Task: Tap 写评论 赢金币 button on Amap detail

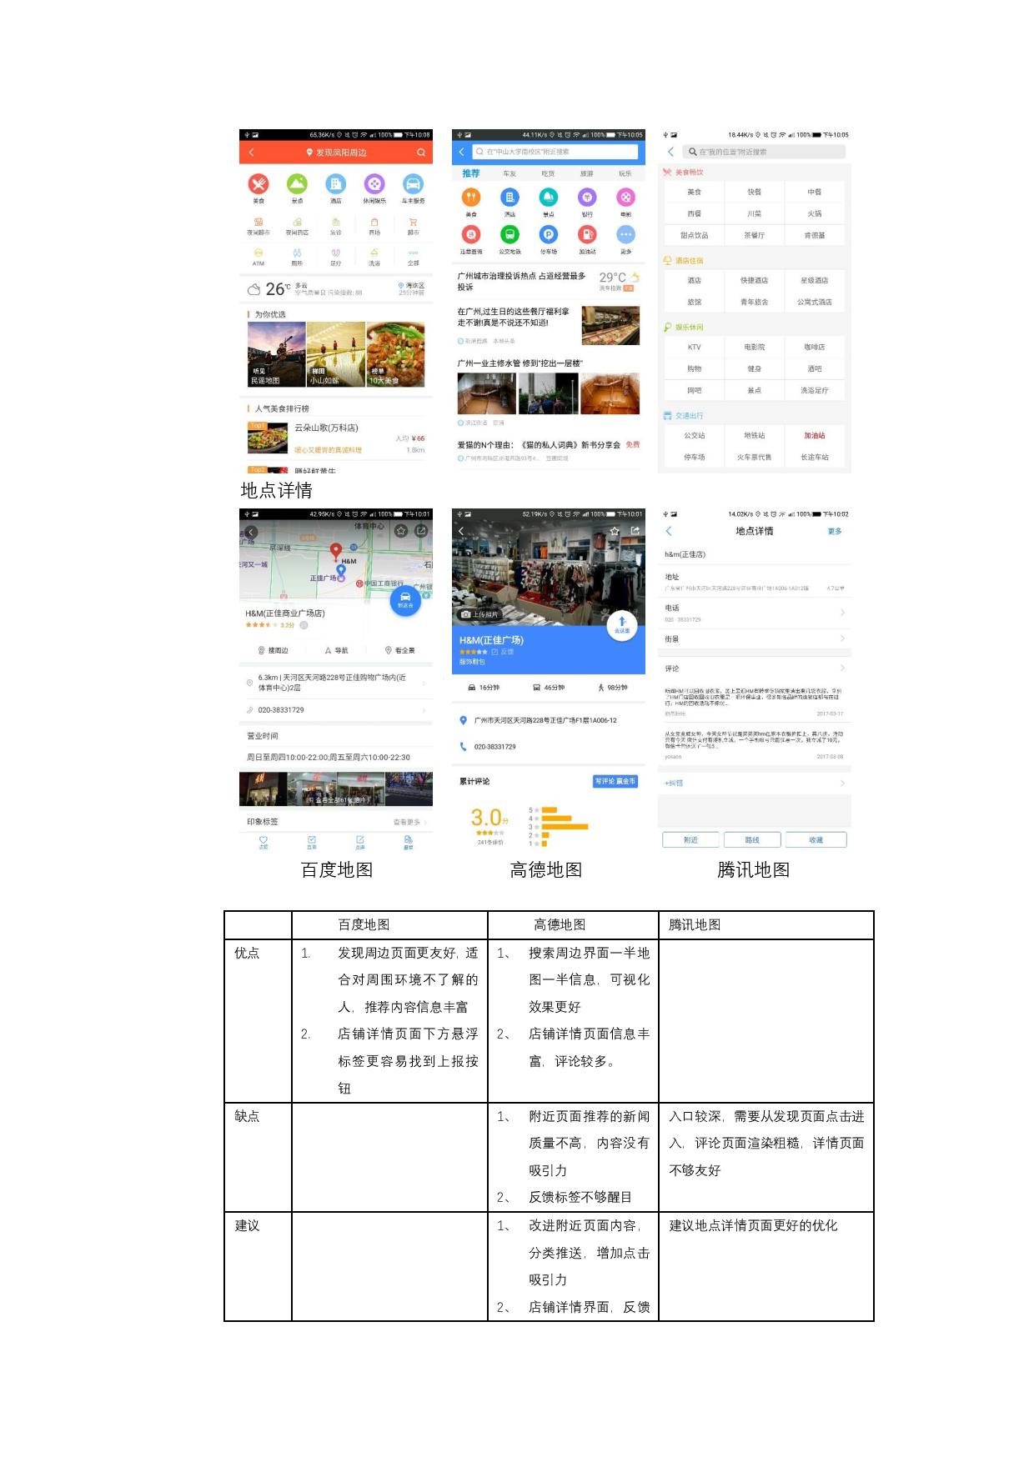Action: [x=615, y=781]
